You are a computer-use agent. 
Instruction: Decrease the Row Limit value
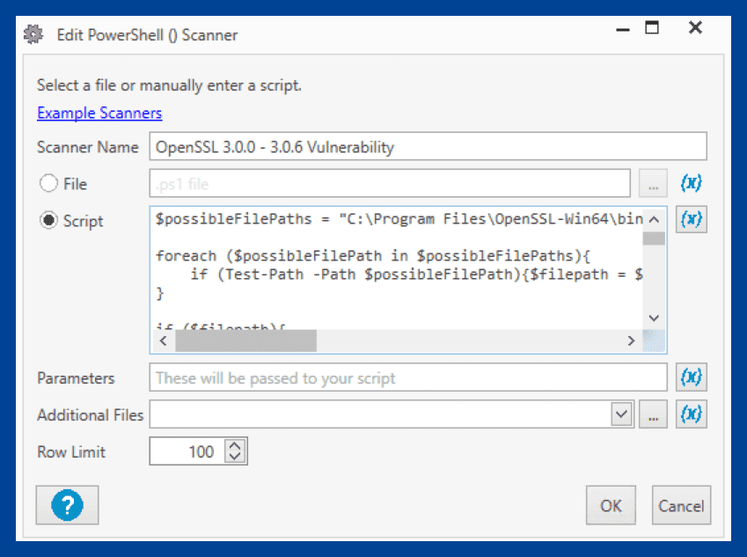(x=235, y=456)
